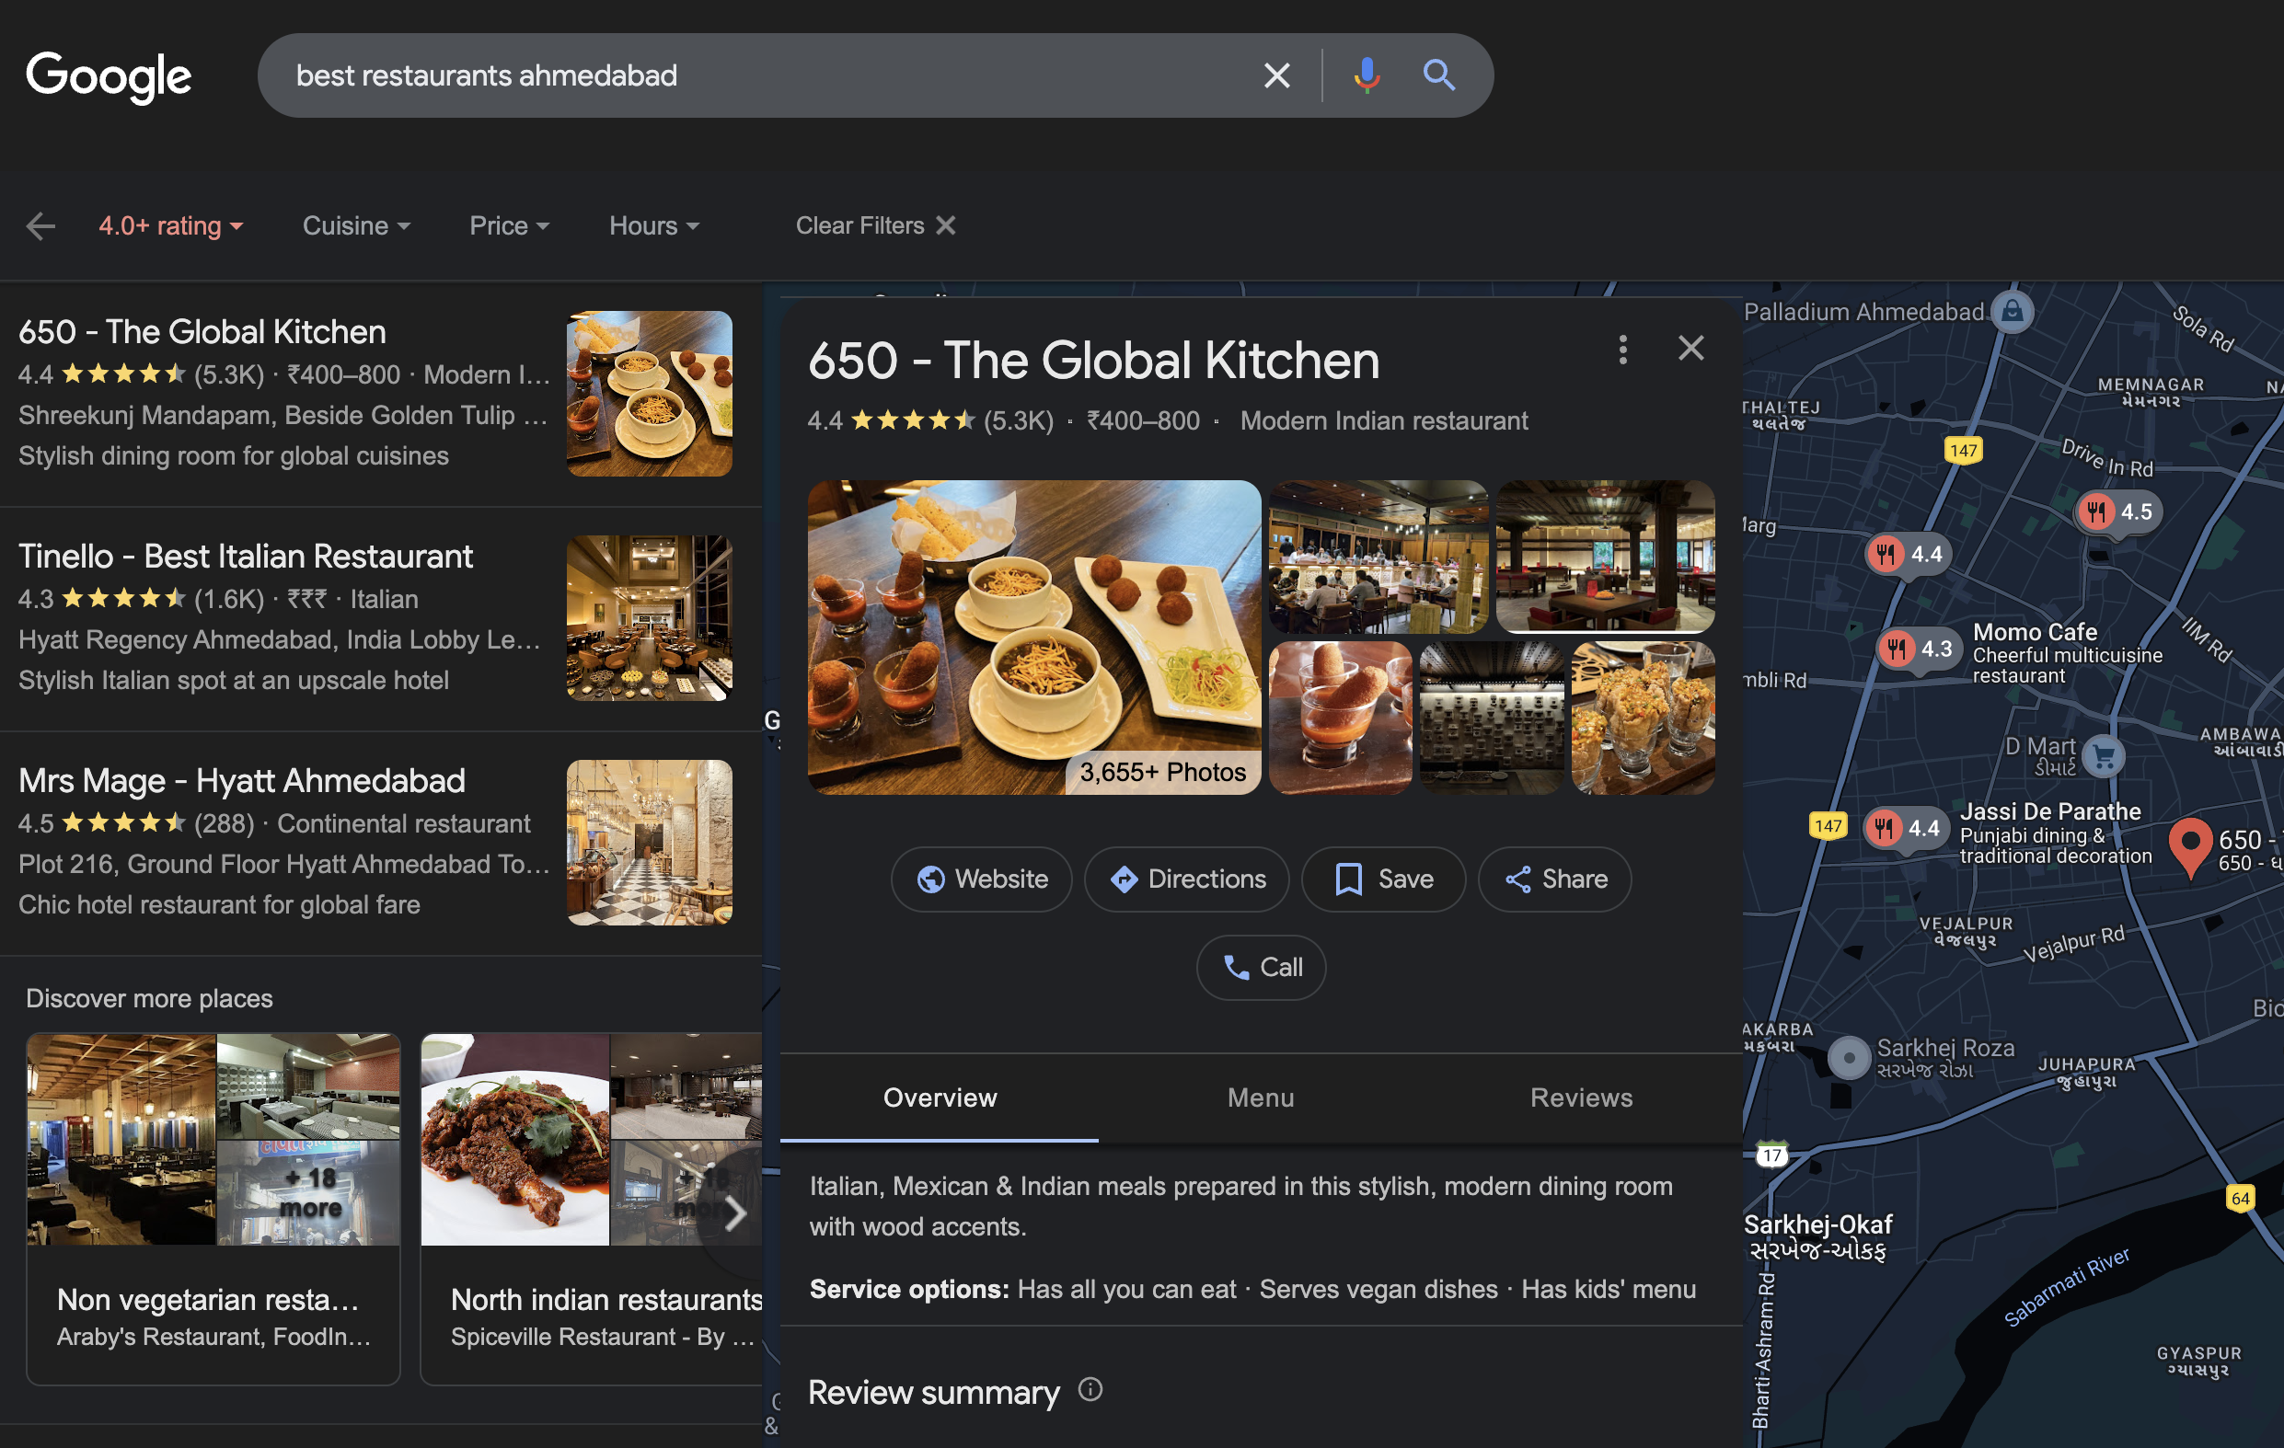This screenshot has width=2284, height=1448.
Task: Select Jassi De Parathe 4.4 map pin
Action: (1905, 828)
